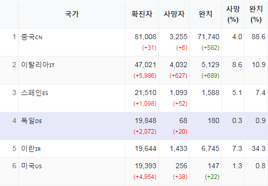Open the 미국 US country entry
The width and height of the screenshot is (268, 186).
point(31,166)
